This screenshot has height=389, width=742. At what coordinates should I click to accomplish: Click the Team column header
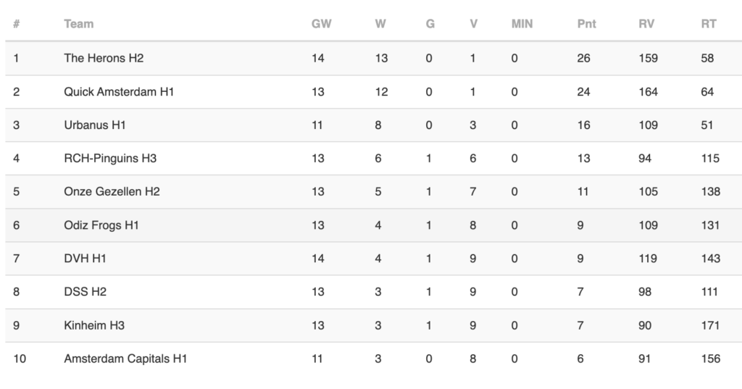[78, 24]
